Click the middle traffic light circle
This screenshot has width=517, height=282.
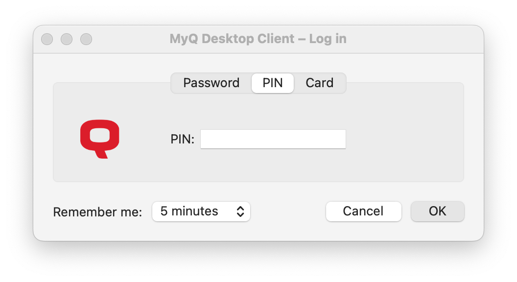[67, 39]
